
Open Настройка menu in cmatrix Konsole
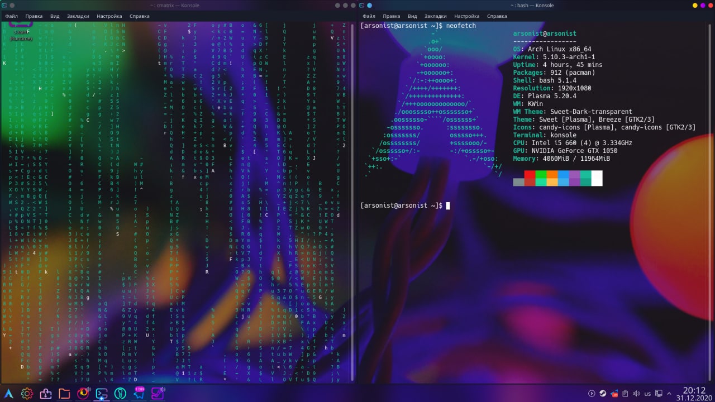[109, 16]
